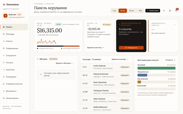Click the Отримано/Заплановано revenue bar
183x114 pixels.
pyautogui.click(x=58, y=46)
